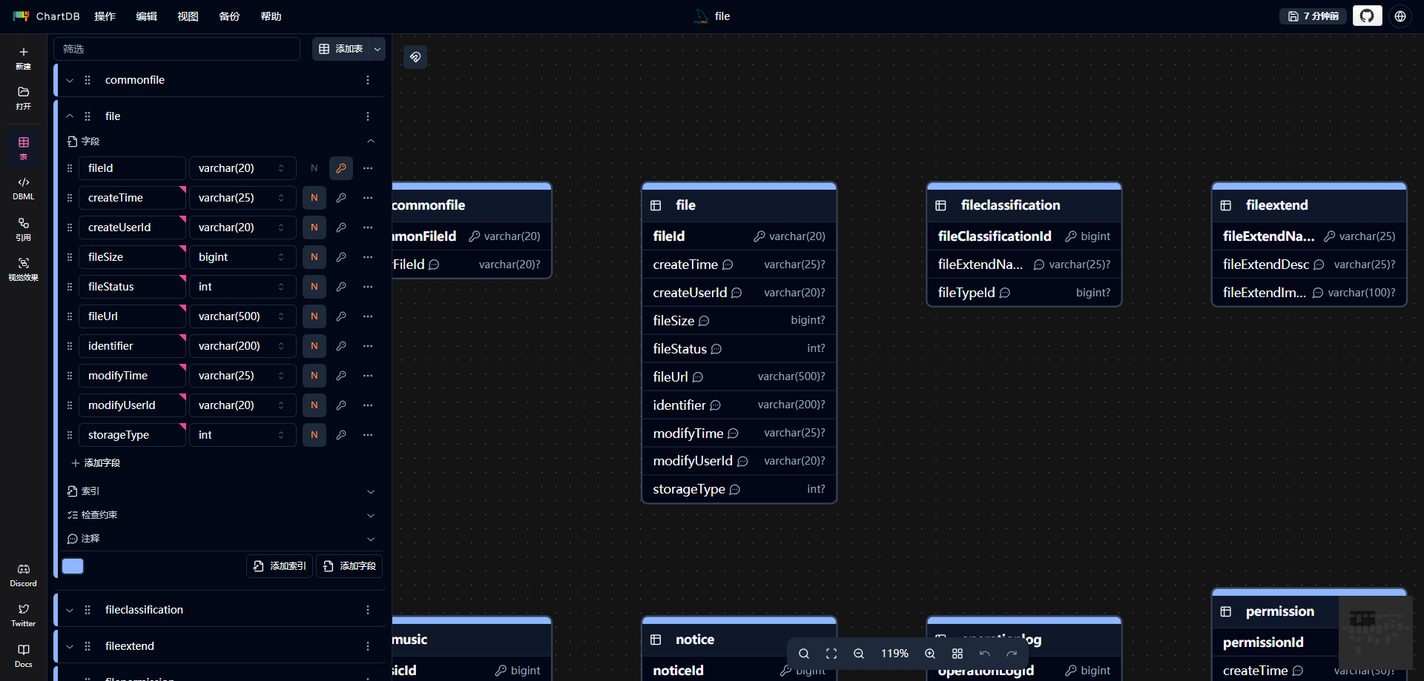Expand the 检查约束 constraints section
1424x681 pixels.
coord(371,515)
